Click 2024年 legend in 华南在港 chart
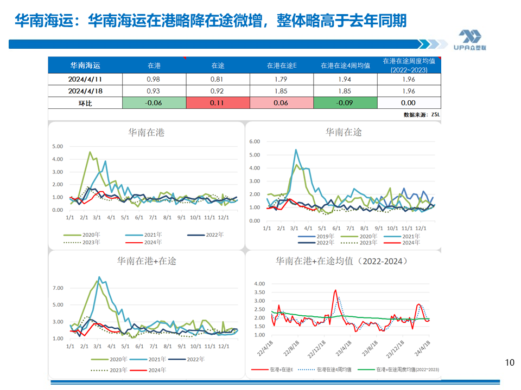This screenshot has height=390, width=521. [143, 243]
